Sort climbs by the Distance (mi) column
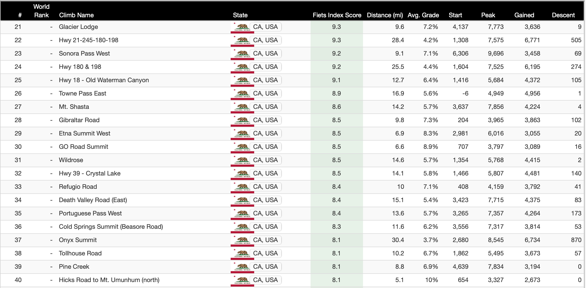The height and width of the screenshot is (288, 586). (x=385, y=15)
